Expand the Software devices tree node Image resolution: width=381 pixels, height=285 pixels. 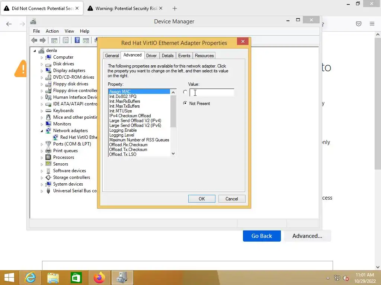coord(42,171)
